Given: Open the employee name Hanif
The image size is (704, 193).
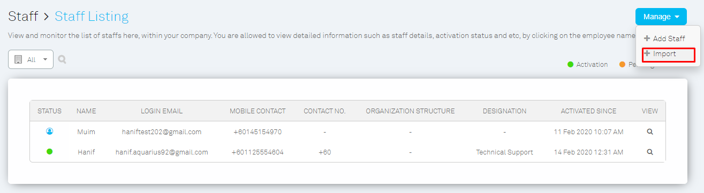Looking at the screenshot, I should pos(86,152).
